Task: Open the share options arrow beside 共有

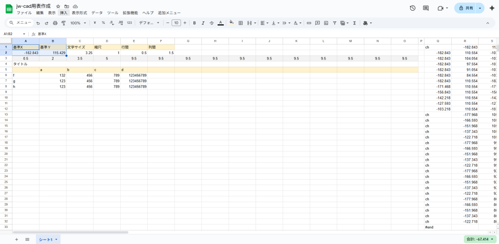Action: [x=480, y=8]
